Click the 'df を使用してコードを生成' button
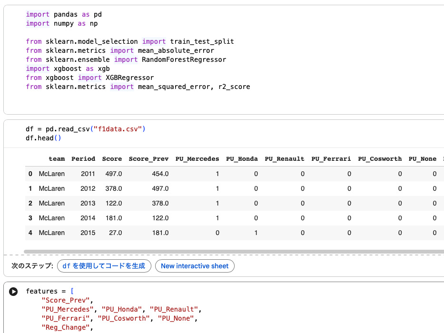 pos(104,266)
